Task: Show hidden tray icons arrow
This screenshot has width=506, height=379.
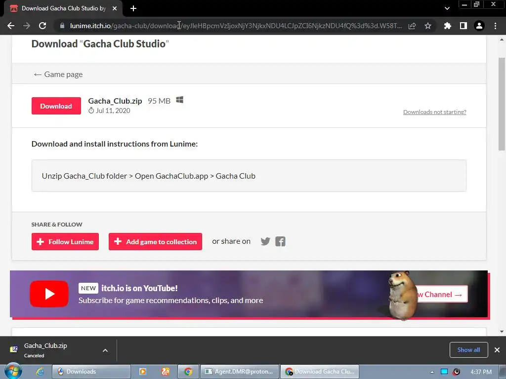Action: [x=432, y=372]
